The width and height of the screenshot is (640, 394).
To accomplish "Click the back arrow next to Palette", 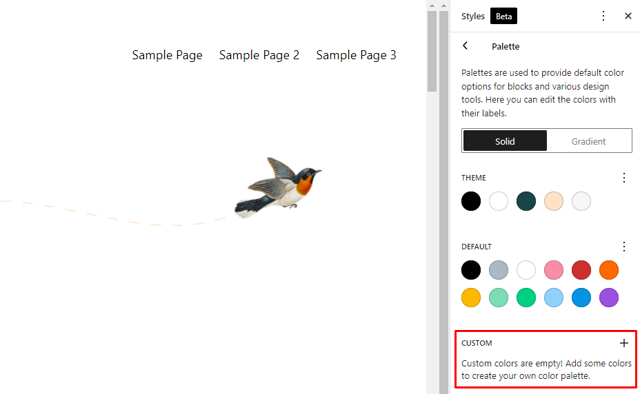I will click(x=466, y=46).
